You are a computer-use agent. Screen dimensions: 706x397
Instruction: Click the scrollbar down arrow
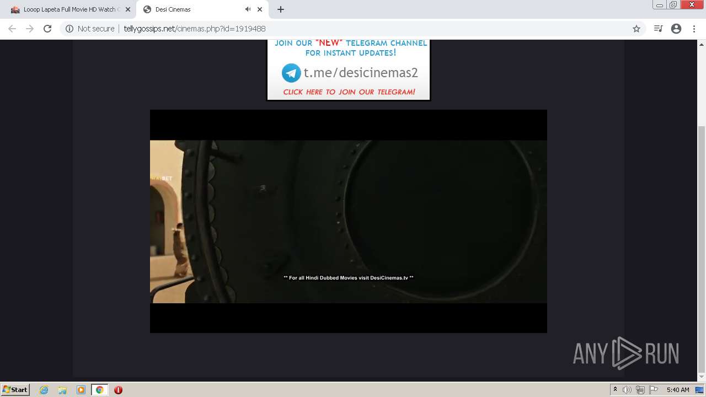pos(702,377)
